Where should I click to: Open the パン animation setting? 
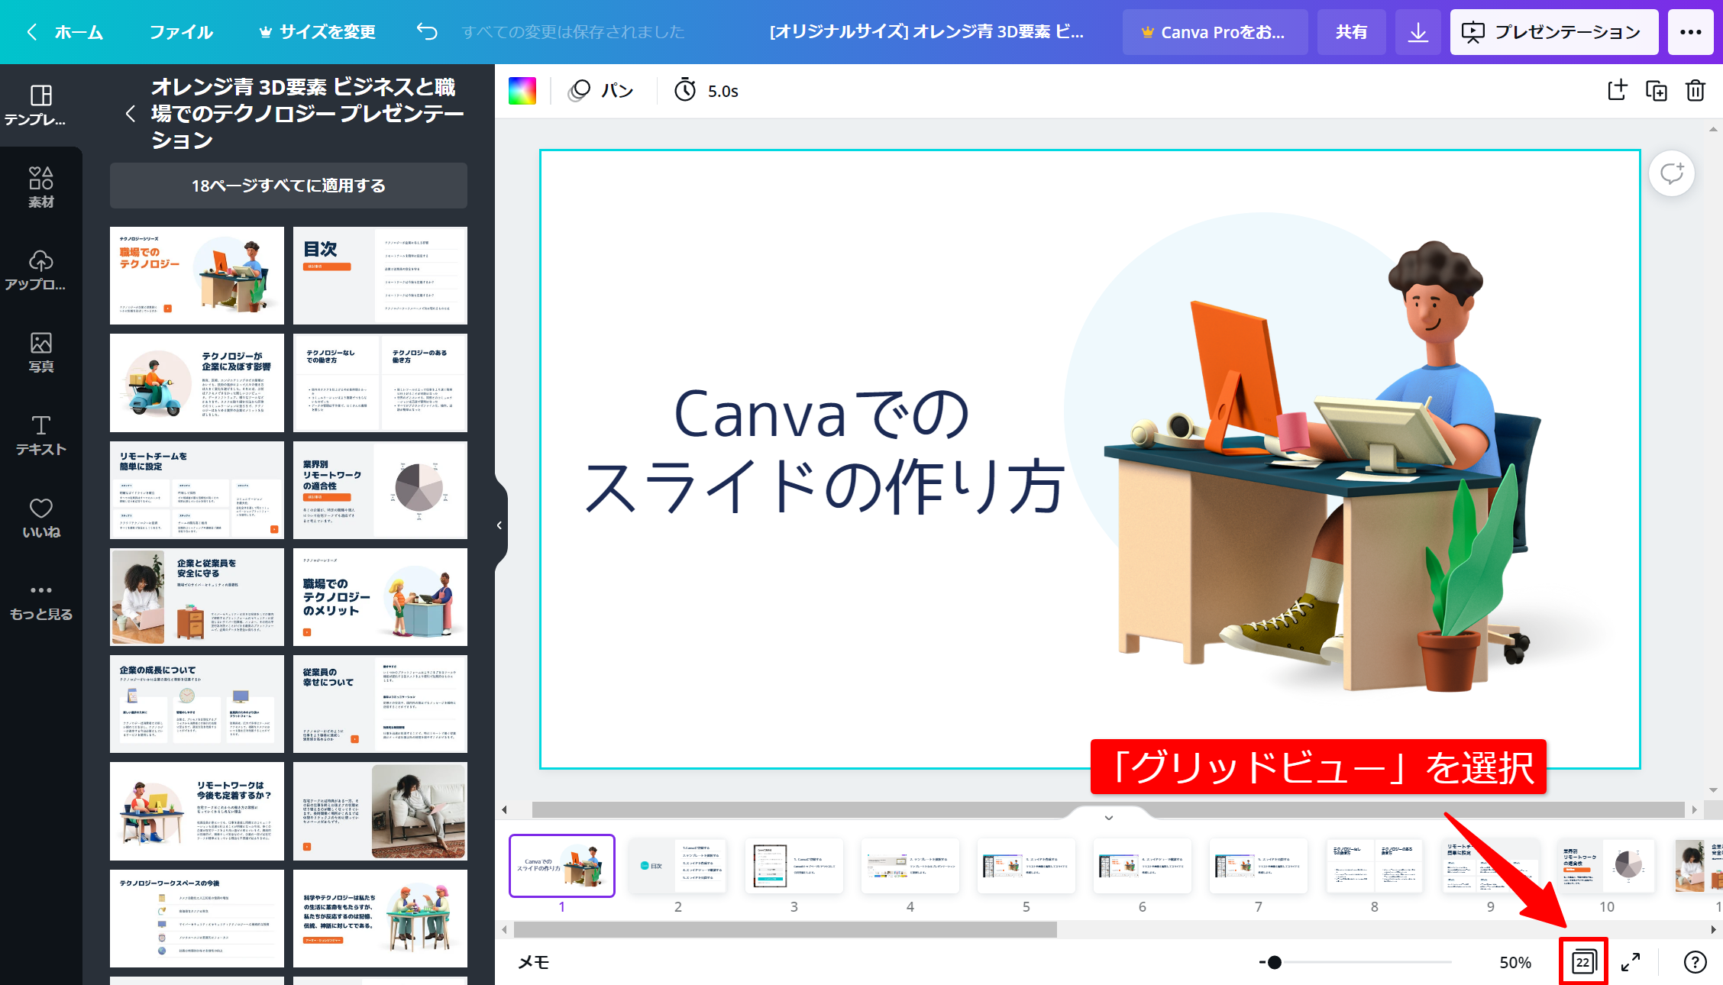click(x=601, y=91)
